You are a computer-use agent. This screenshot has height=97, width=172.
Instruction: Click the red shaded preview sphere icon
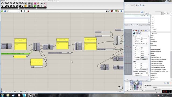(112, 11)
